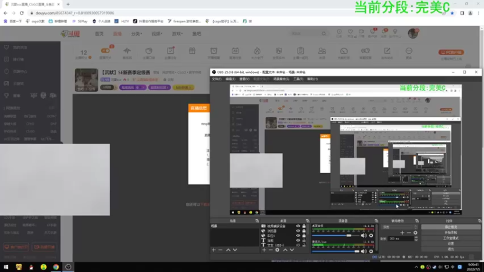This screenshot has width=484, height=272.
Task: Enter studio mode from OBS controls
Action: pos(451,238)
